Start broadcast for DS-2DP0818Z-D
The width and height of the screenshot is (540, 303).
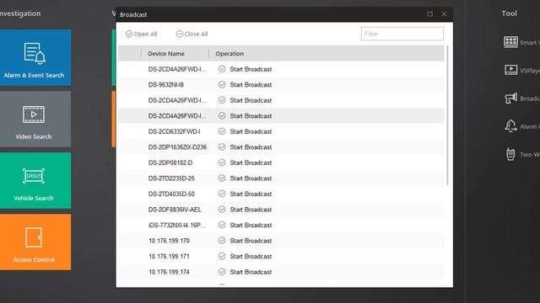pyautogui.click(x=245, y=162)
